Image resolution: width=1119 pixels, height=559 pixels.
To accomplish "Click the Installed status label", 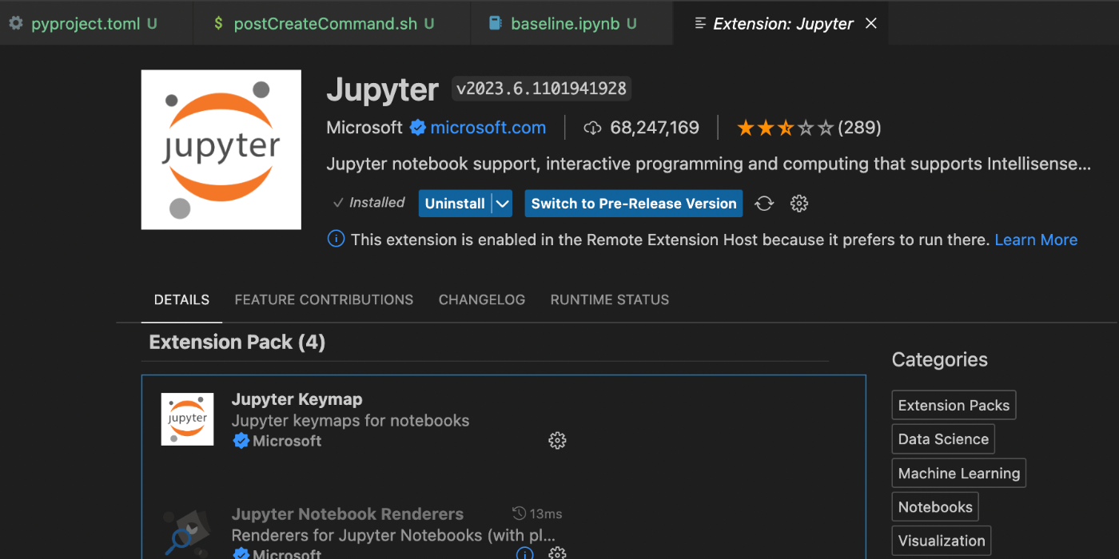I will coord(369,203).
